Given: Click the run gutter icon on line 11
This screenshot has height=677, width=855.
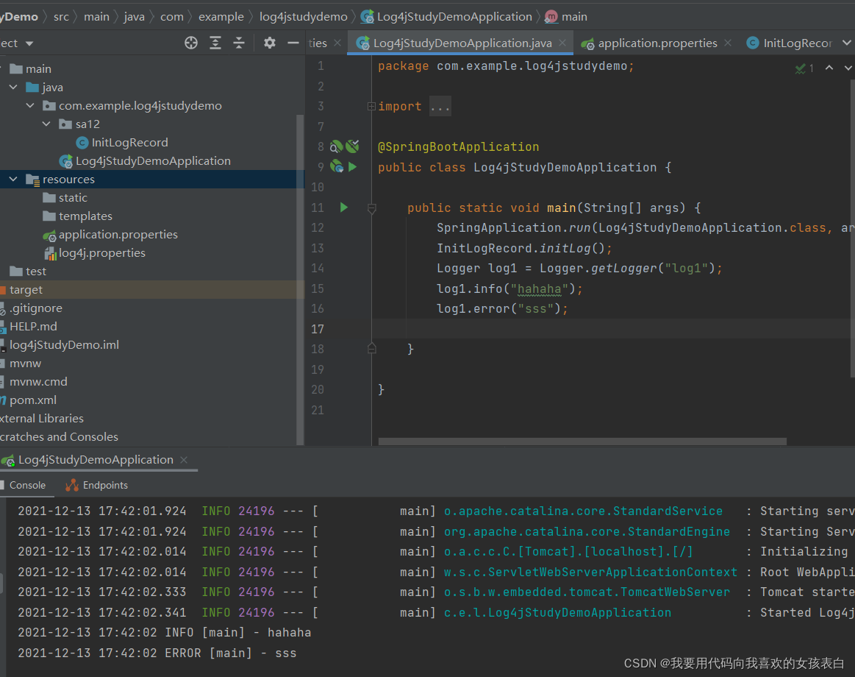Looking at the screenshot, I should pos(344,208).
